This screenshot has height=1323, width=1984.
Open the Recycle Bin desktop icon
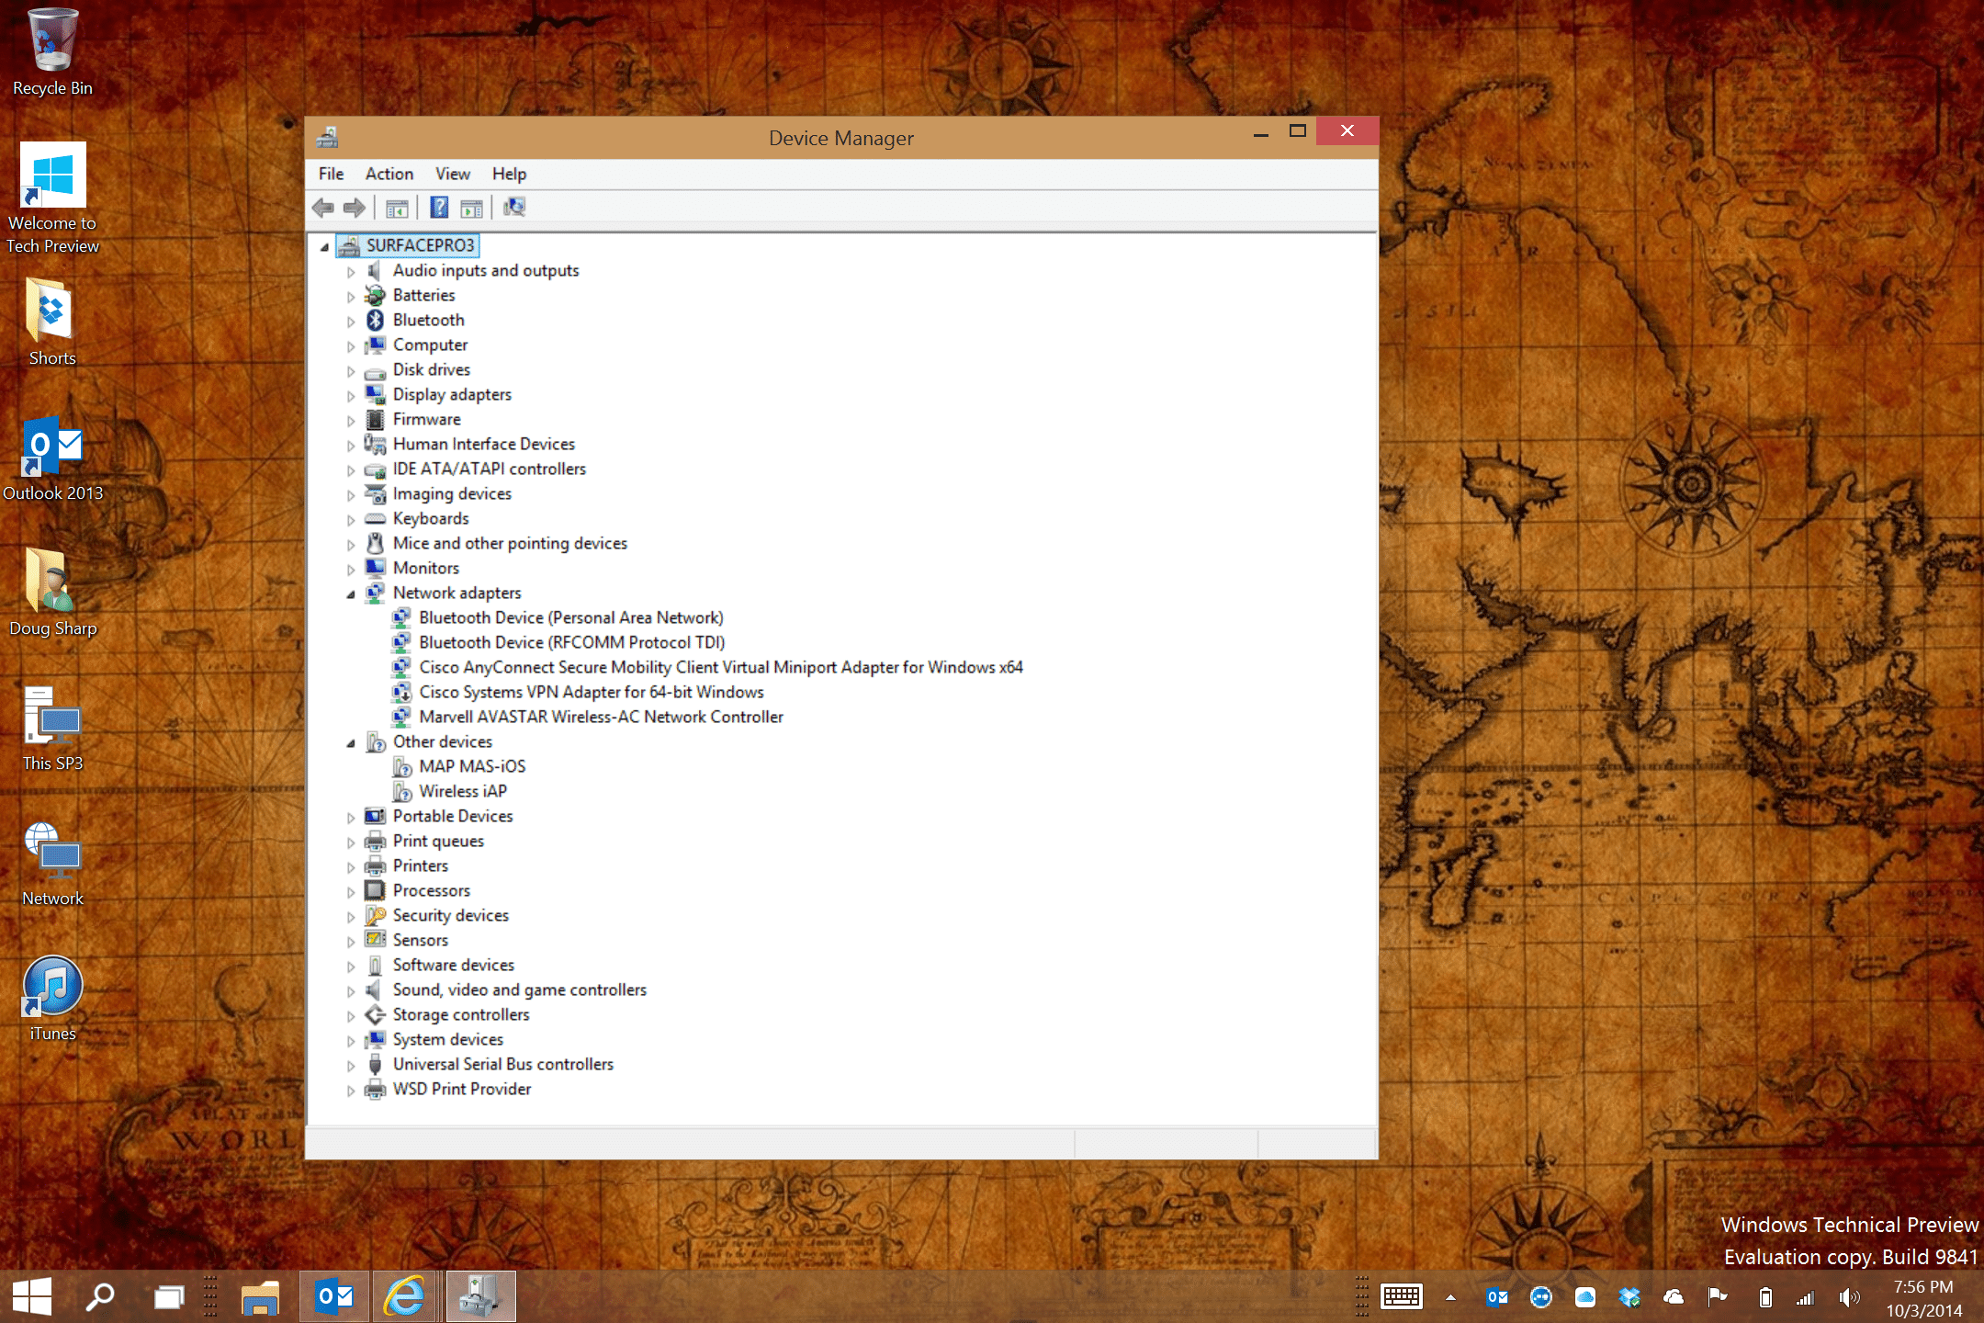[52, 51]
